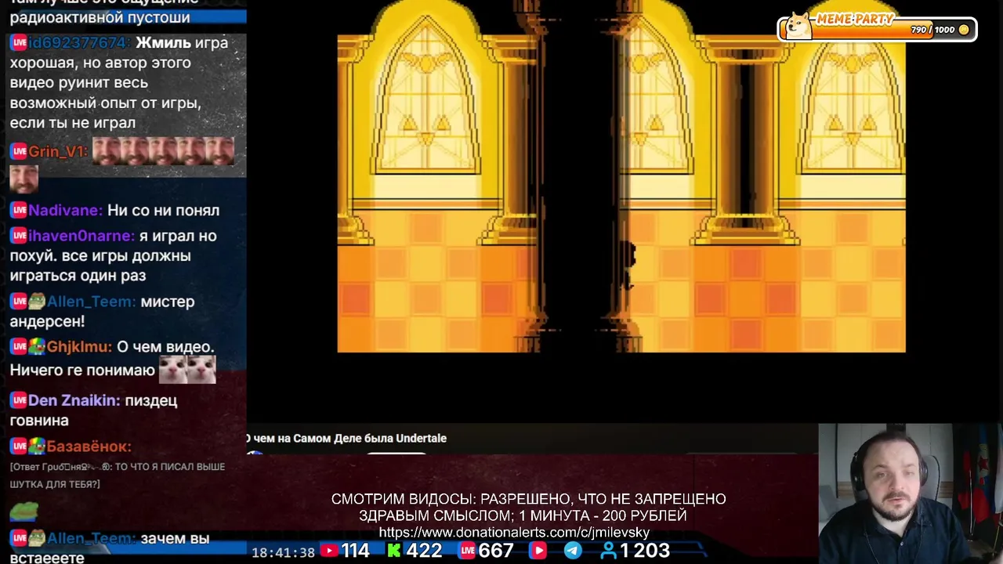1003x564 pixels.
Task: Click the green Kick icon beside 422
Action: coord(394,551)
